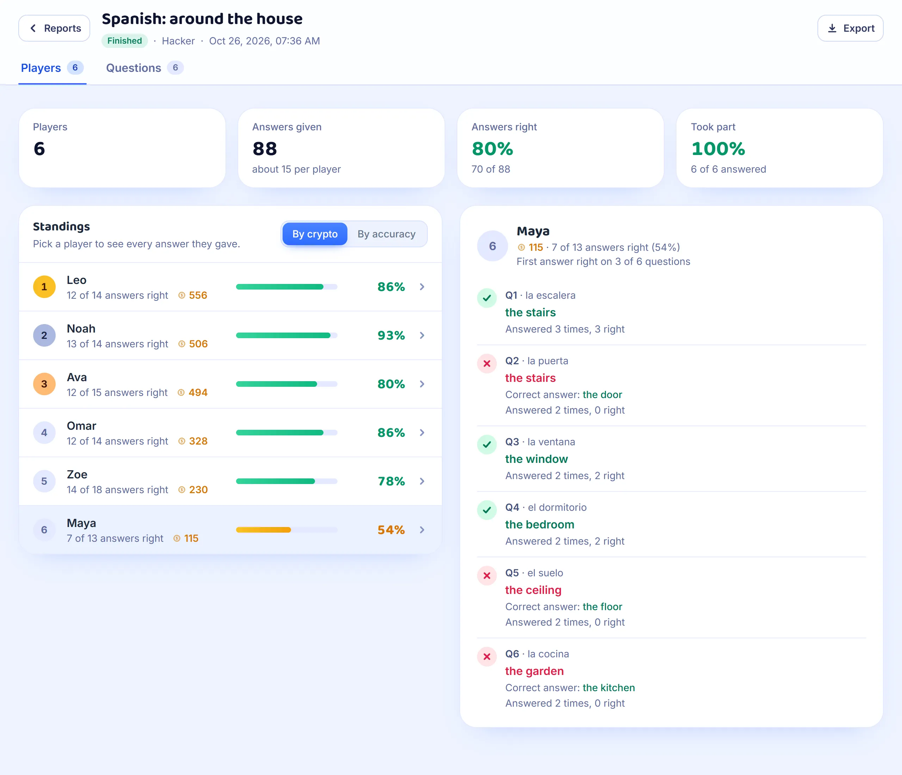902x775 pixels.
Task: Go back to Reports
Action: click(54, 28)
